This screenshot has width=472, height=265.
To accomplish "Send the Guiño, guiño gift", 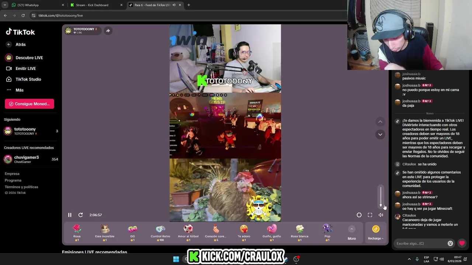I will [272, 233].
